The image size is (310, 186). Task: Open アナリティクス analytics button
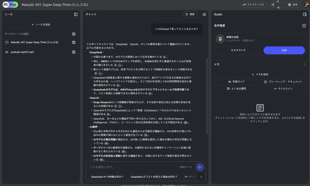[254, 5]
